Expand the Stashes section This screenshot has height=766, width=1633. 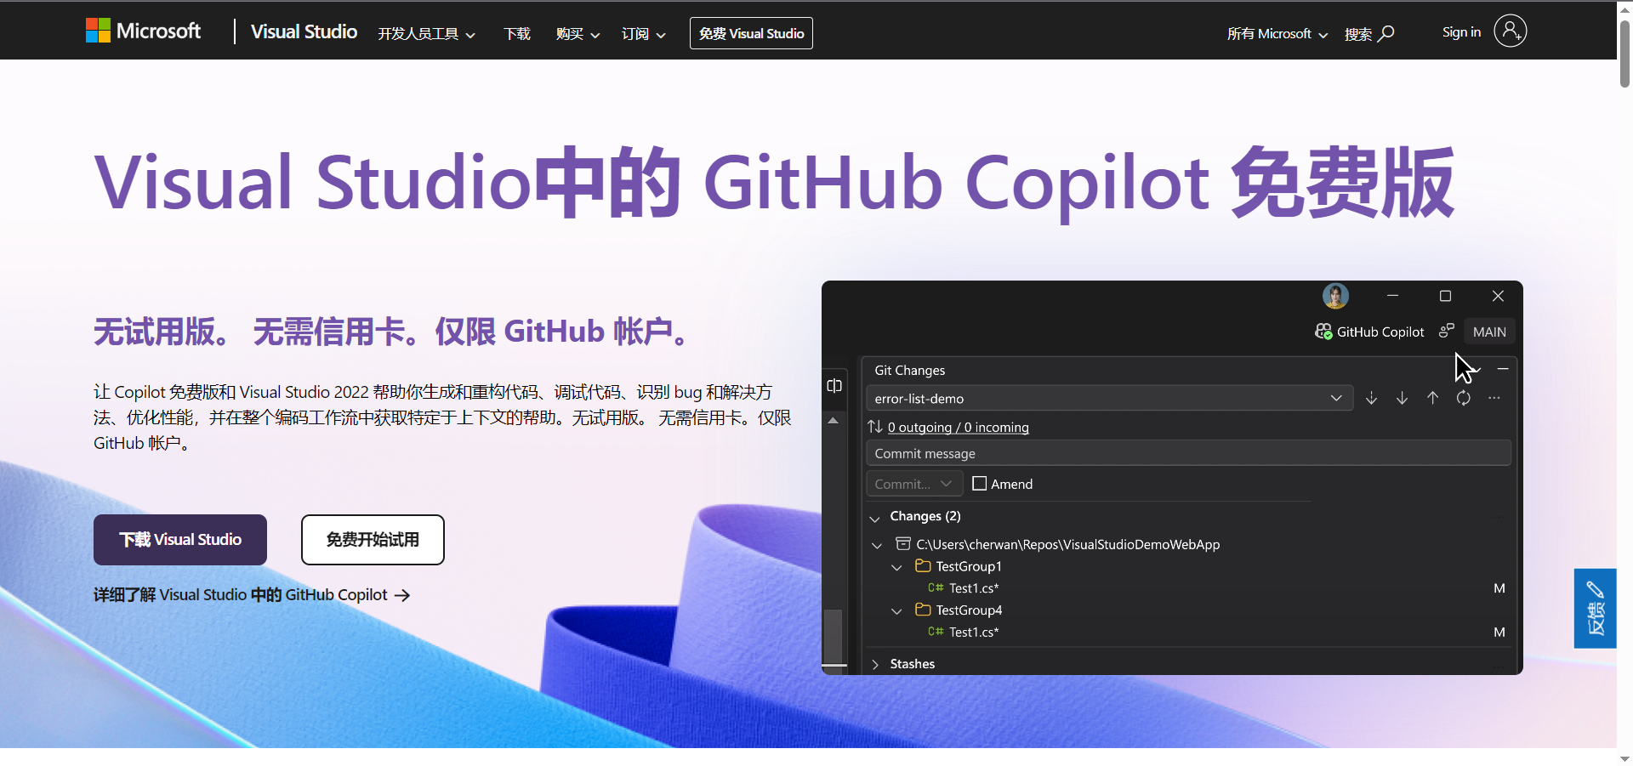(x=875, y=664)
